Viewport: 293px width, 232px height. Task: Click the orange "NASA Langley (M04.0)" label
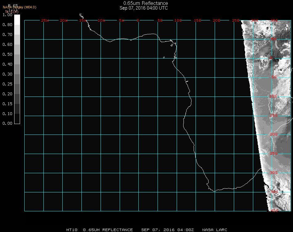[19, 7]
